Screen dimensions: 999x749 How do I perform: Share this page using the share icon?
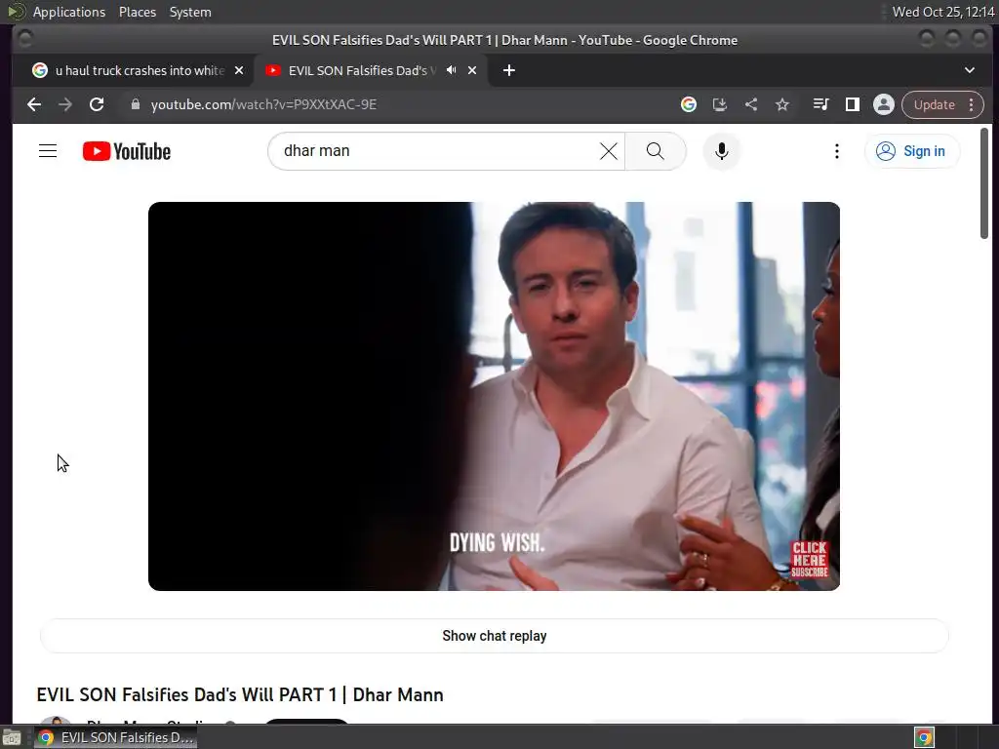pos(751,104)
